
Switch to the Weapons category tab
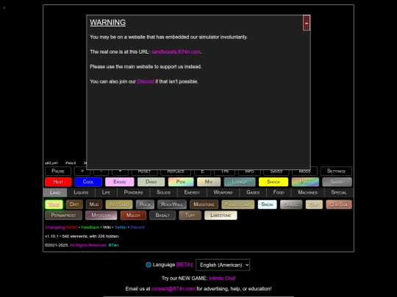point(223,192)
